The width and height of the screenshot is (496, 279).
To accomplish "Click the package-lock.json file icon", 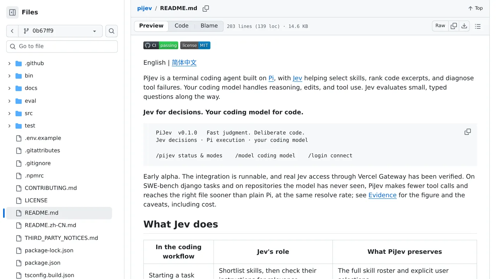I will tap(19, 250).
